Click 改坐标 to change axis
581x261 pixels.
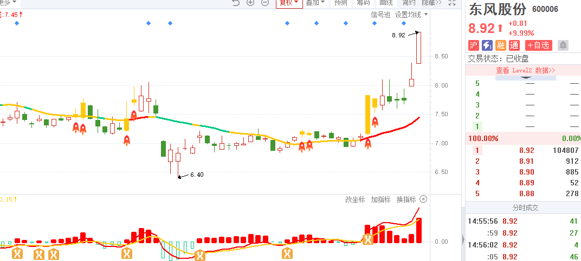click(355, 199)
